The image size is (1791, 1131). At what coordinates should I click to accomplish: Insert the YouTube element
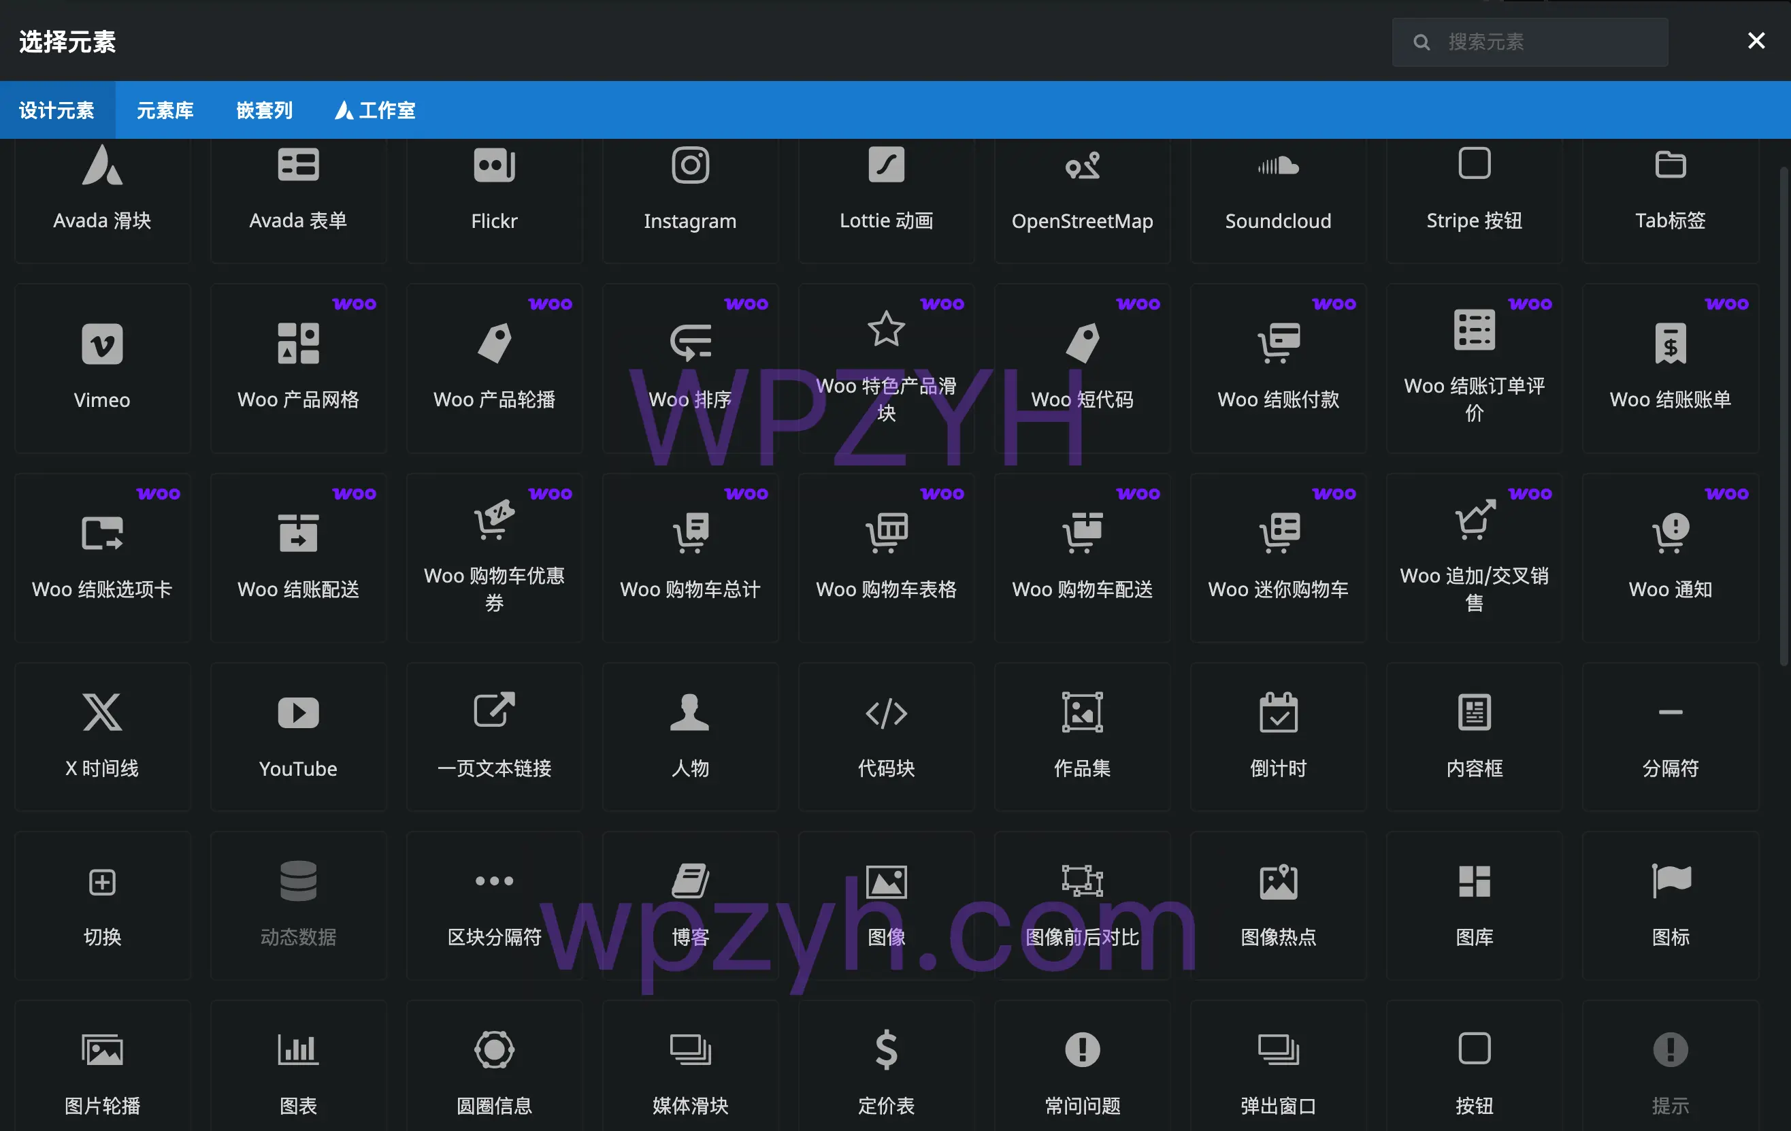pos(298,736)
